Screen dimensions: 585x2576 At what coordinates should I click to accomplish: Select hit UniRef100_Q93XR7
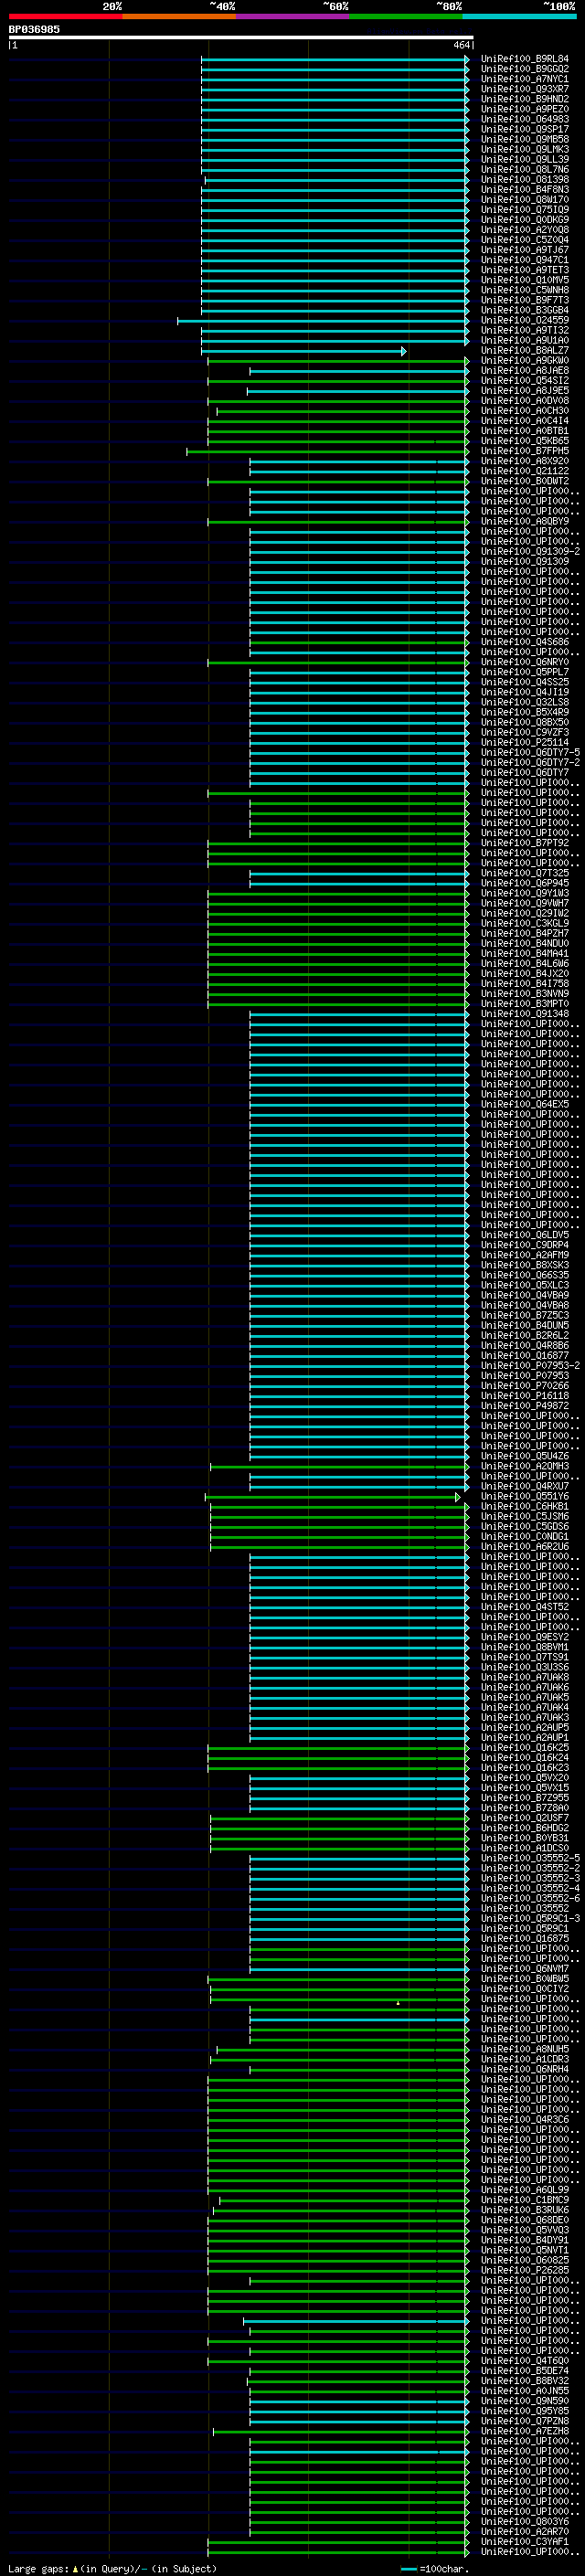pos(525,89)
